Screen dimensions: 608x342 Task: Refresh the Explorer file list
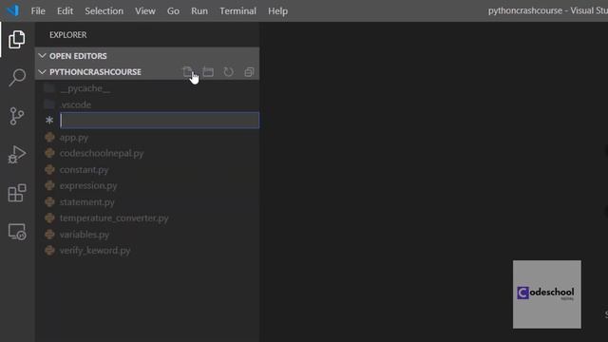(x=228, y=72)
